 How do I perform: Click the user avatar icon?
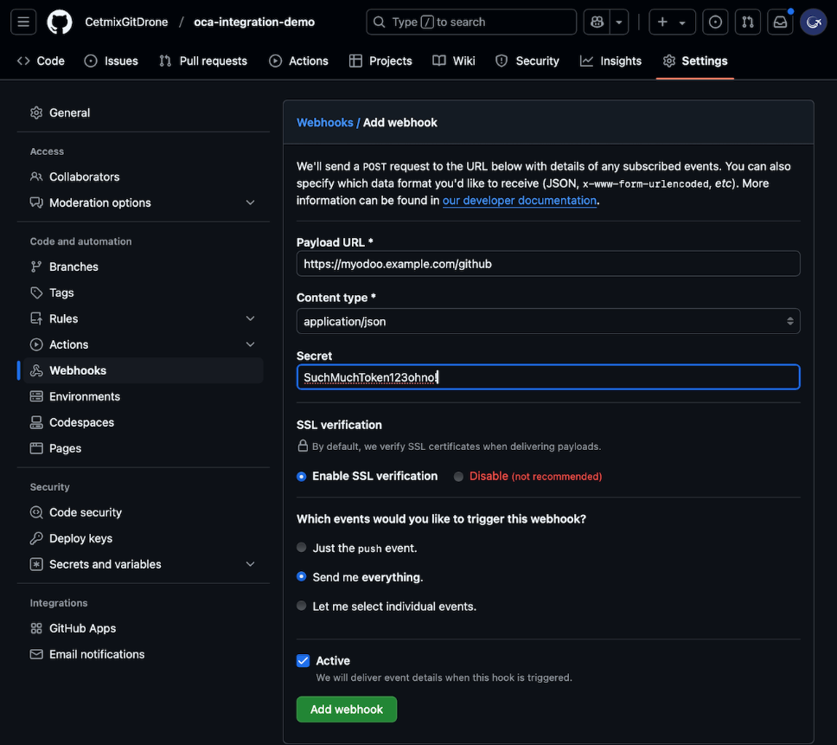[814, 22]
